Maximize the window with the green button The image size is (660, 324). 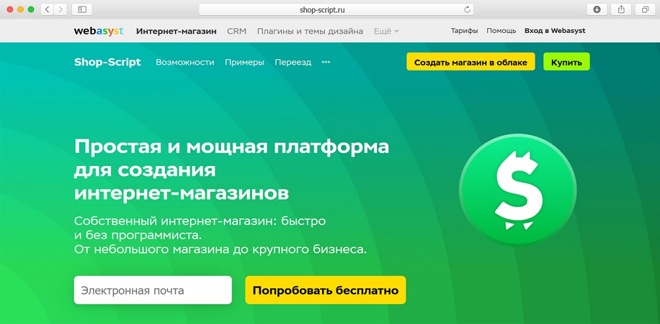[31, 10]
